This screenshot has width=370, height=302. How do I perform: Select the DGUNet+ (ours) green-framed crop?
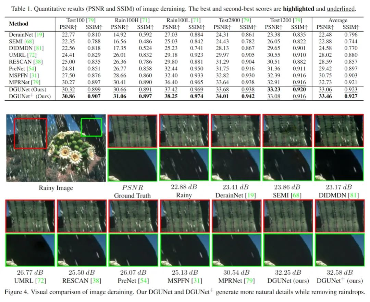[340, 250]
